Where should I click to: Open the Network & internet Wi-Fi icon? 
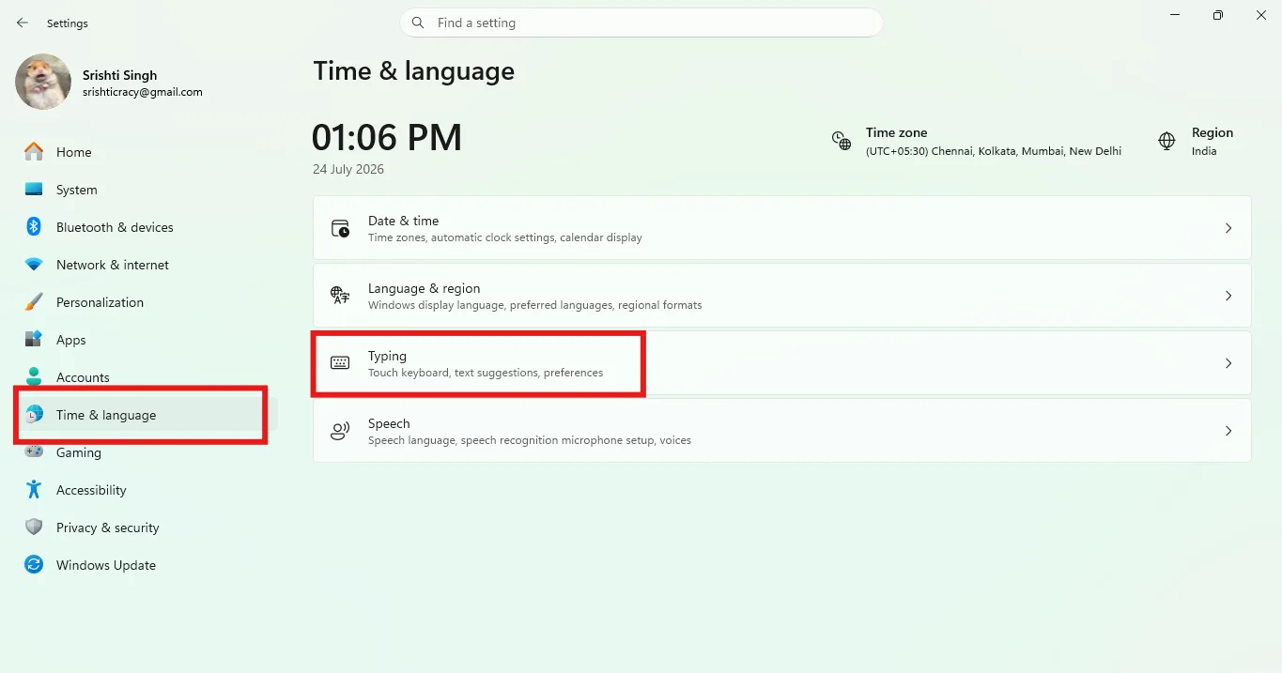tap(34, 265)
